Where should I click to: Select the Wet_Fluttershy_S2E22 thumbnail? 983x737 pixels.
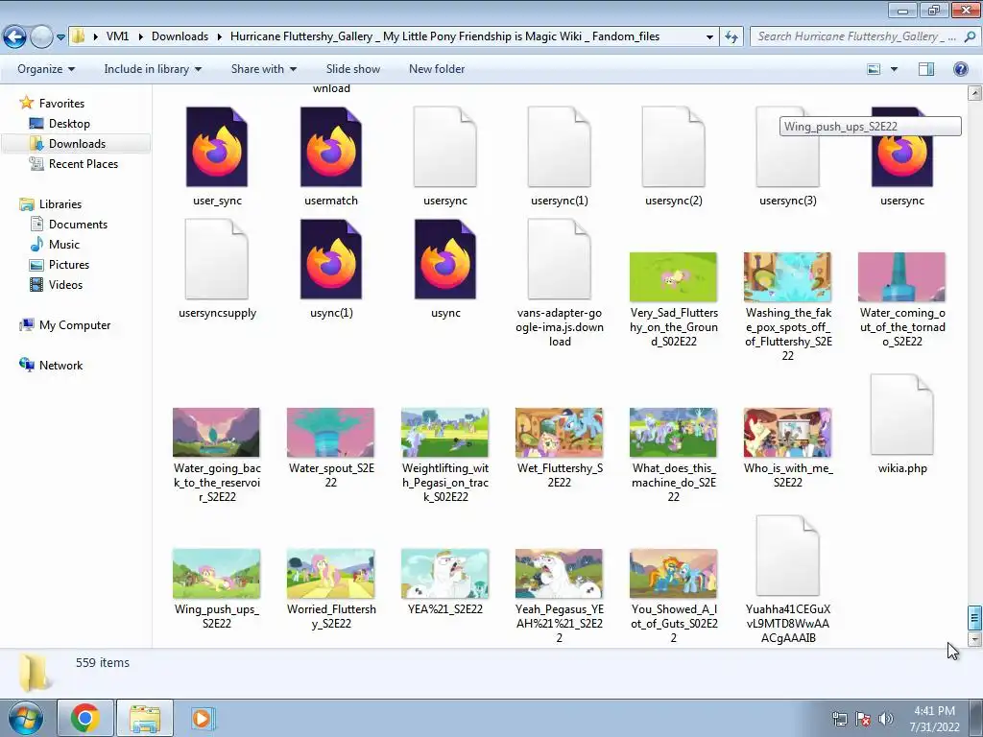coord(560,433)
